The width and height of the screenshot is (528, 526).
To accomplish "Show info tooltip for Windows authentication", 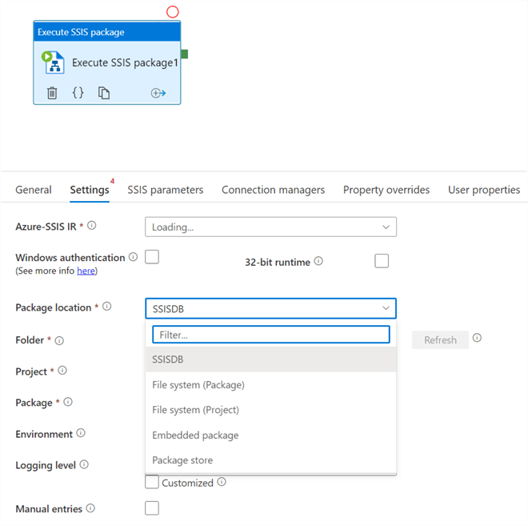I will [x=134, y=257].
